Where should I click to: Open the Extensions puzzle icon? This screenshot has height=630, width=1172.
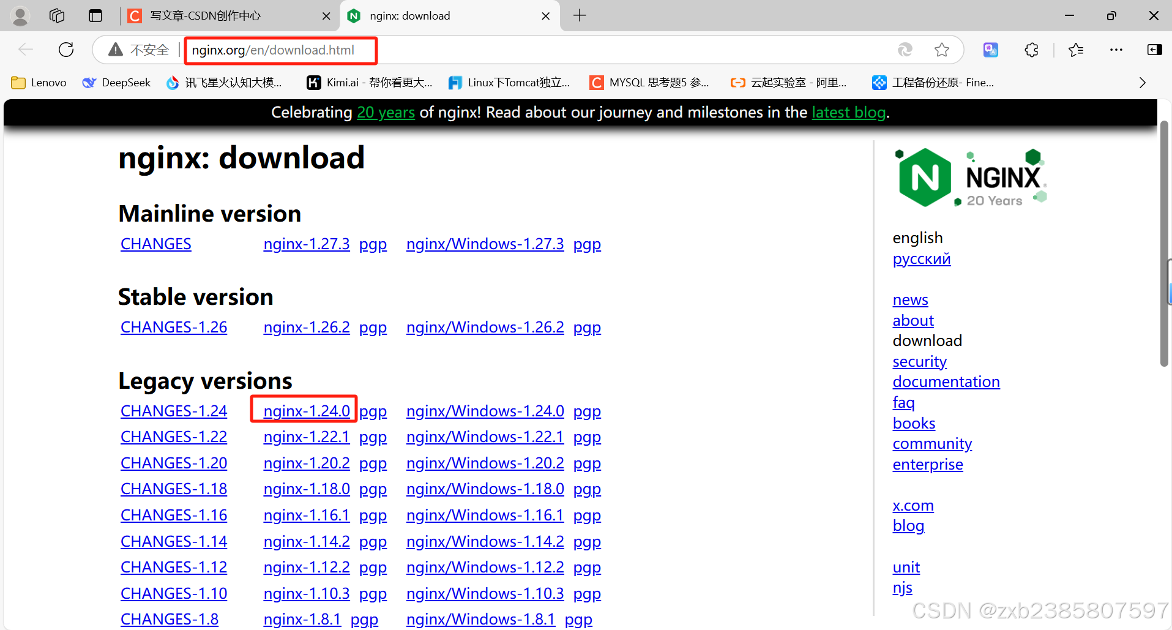click(1031, 50)
